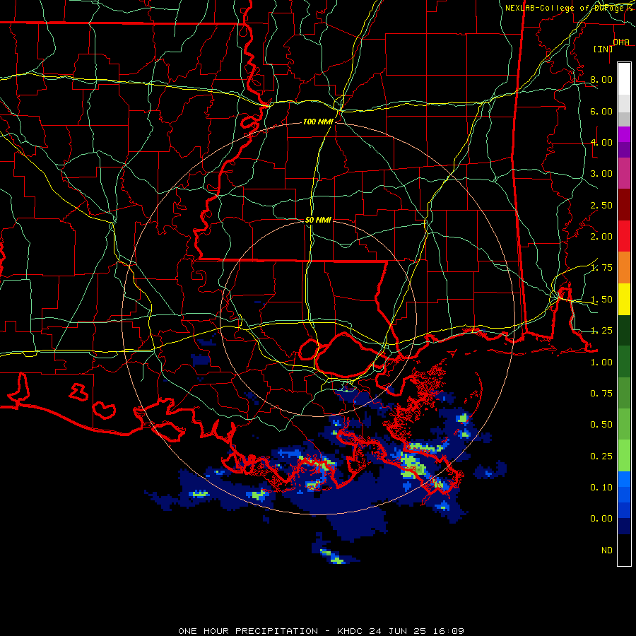Click the 1.50 legend value
The width and height of the screenshot is (636, 636).
[601, 300]
